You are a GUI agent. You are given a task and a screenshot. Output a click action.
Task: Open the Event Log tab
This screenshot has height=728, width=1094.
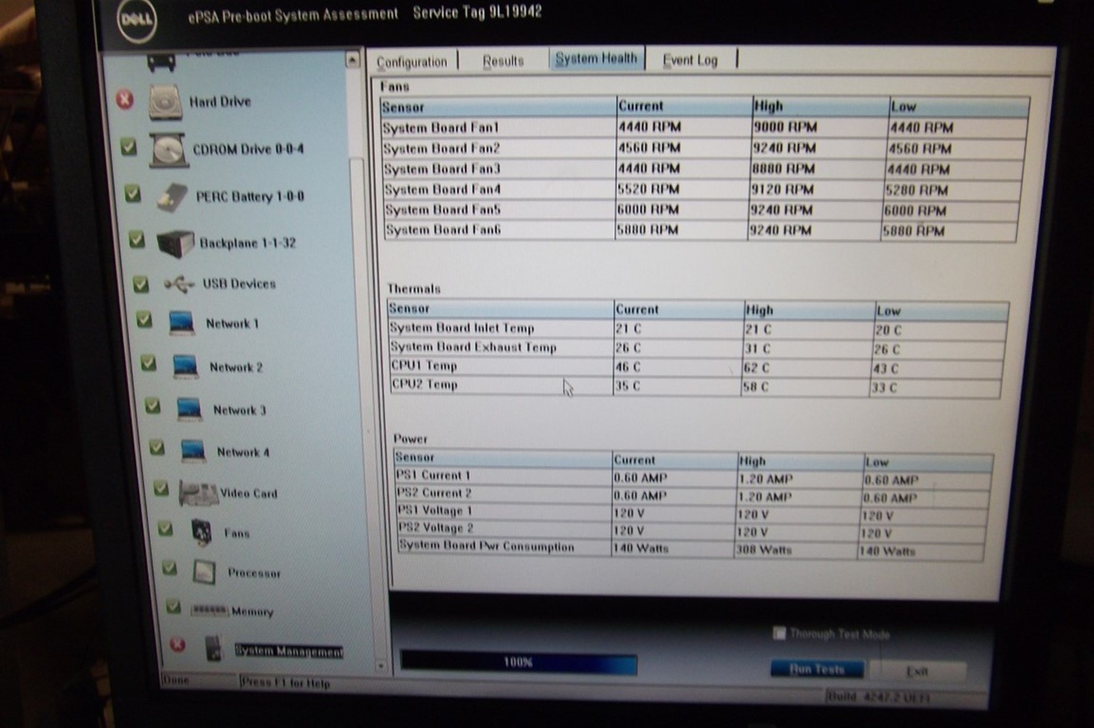[690, 60]
